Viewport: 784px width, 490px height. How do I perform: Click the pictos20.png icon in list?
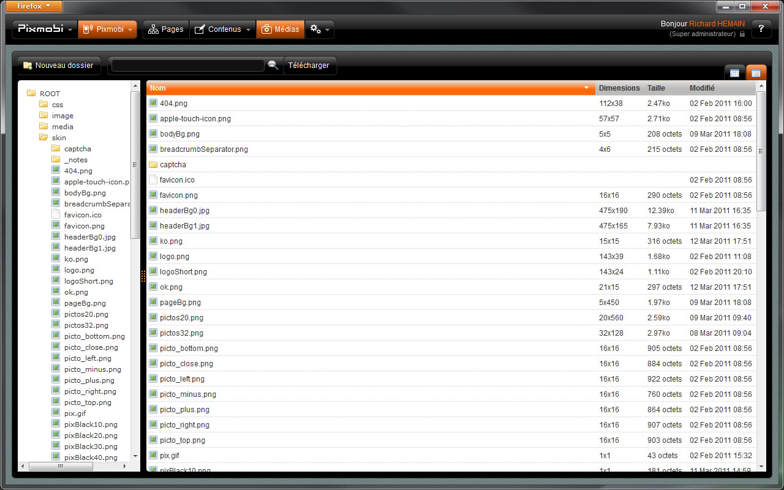click(153, 317)
